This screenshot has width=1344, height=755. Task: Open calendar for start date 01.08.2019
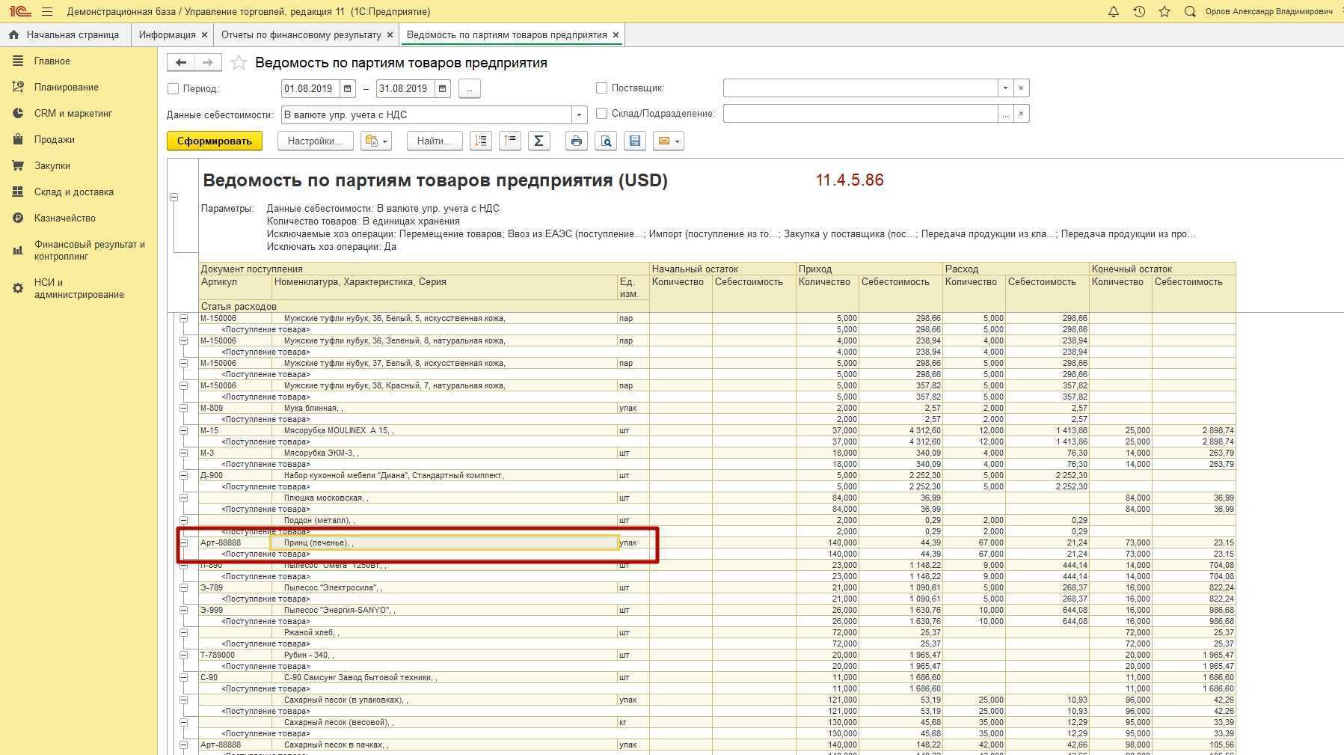point(348,88)
